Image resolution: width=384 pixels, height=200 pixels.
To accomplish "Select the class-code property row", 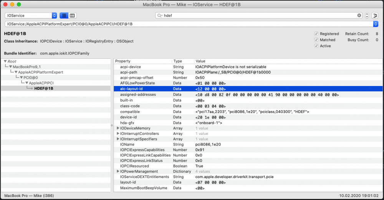I will 248,106.
